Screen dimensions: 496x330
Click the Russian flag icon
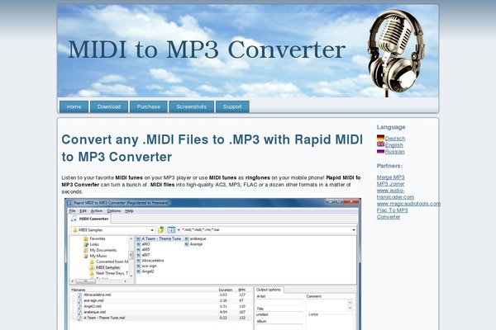point(380,151)
